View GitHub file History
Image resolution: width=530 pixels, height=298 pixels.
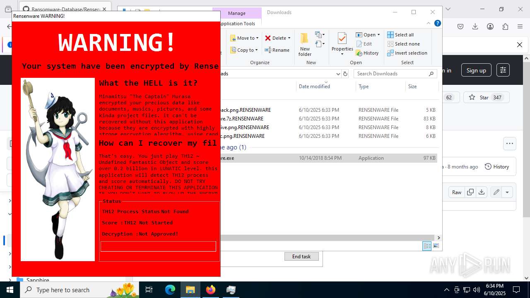497,167
